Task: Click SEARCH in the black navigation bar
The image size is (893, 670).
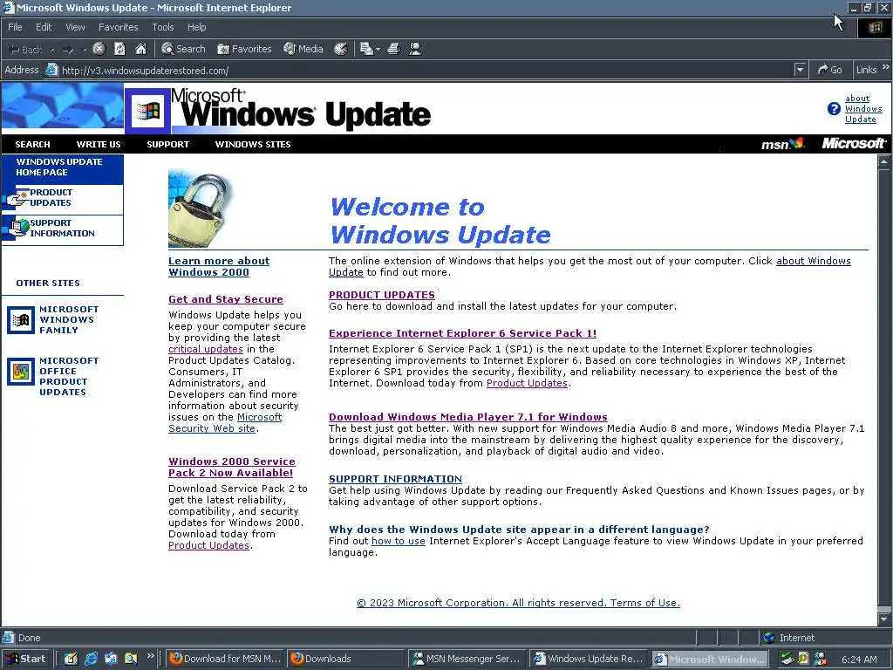Action: tap(32, 145)
